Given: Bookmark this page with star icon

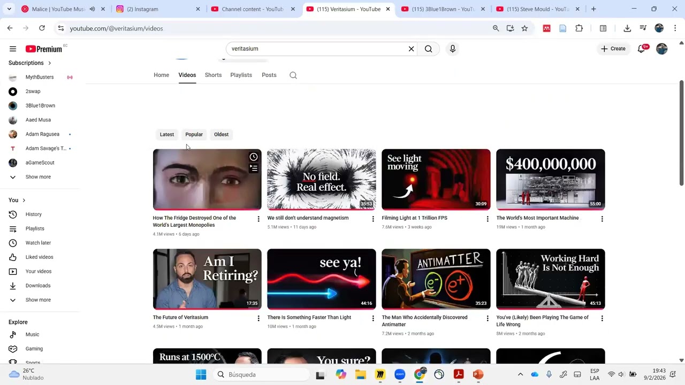Looking at the screenshot, I should [524, 28].
